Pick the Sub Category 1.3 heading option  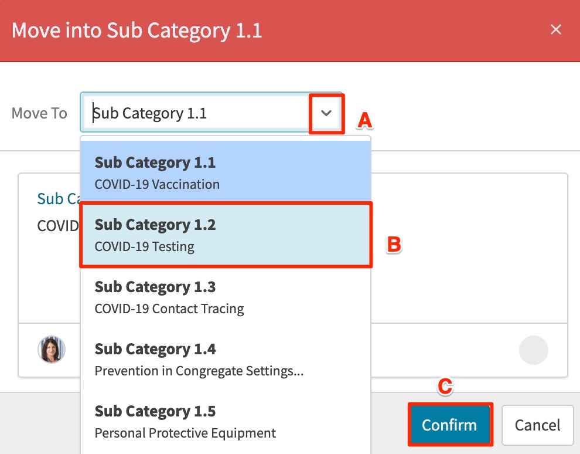tap(155, 287)
